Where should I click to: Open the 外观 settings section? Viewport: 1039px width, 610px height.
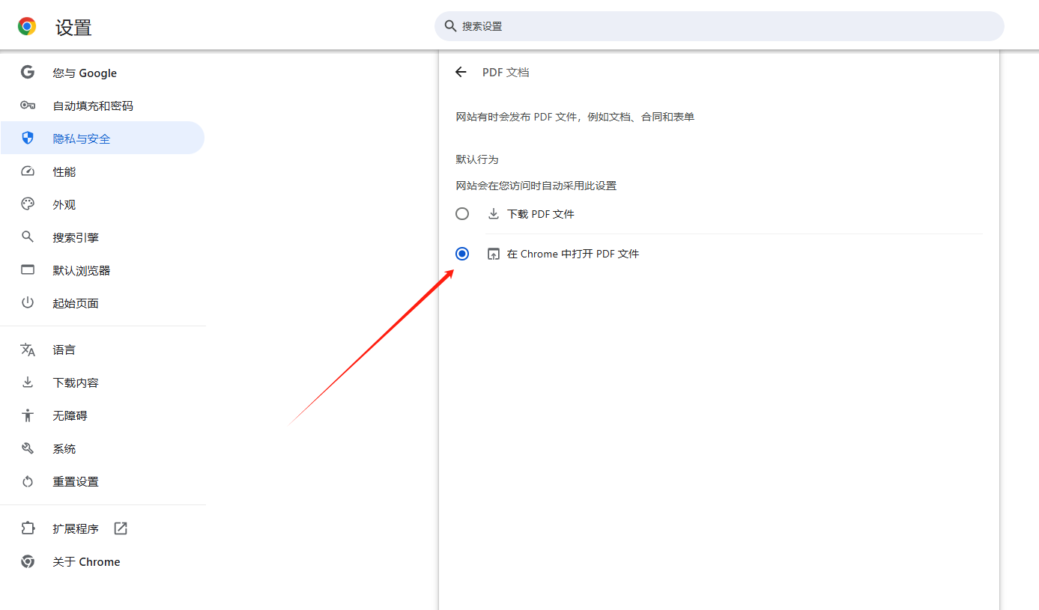(x=103, y=204)
